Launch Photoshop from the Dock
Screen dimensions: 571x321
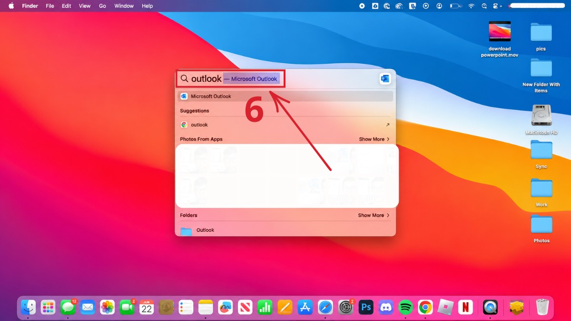(366, 307)
